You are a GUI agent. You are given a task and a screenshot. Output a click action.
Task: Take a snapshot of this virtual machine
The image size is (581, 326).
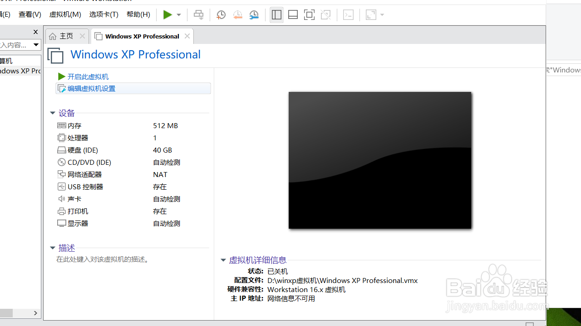[221, 15]
